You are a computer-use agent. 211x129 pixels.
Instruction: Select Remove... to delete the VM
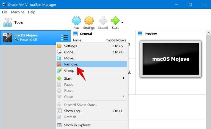coord(92,64)
